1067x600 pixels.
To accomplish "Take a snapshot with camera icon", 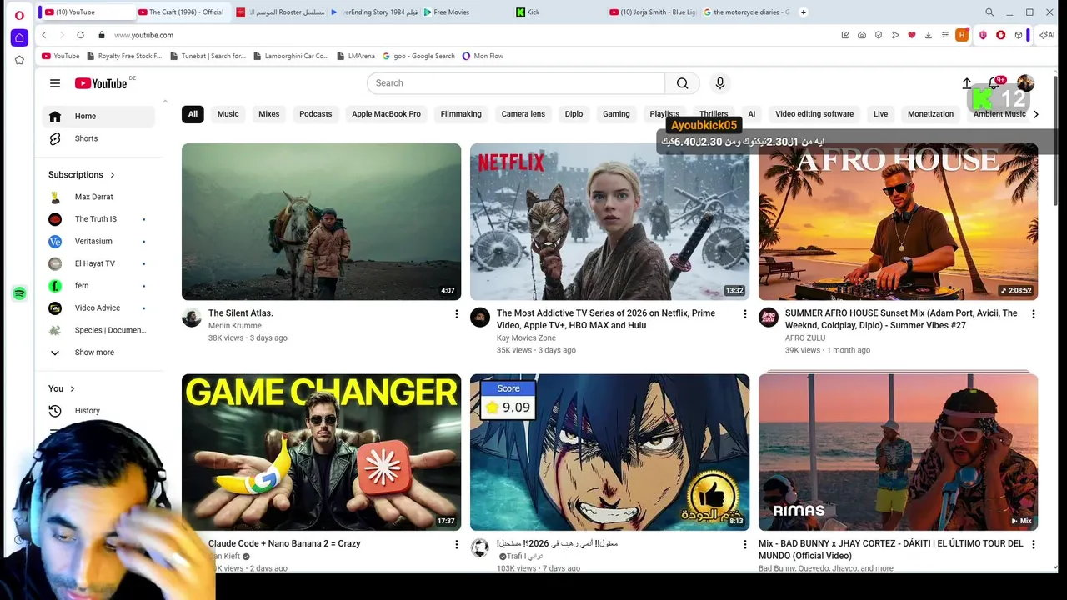I will pyautogui.click(x=861, y=35).
